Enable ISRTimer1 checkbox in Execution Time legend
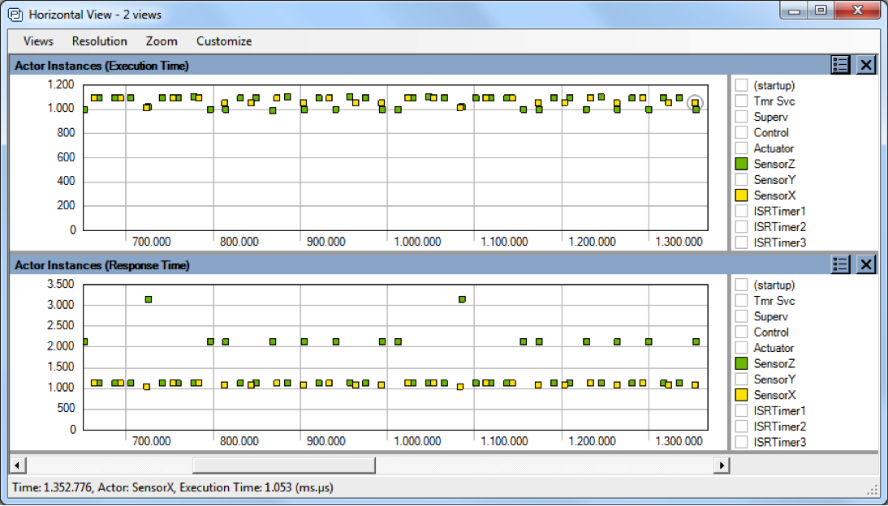888x506 pixels. point(741,211)
